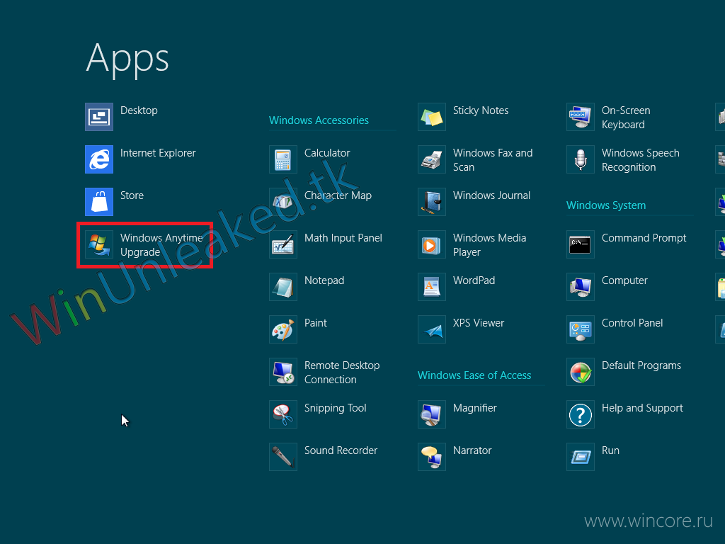Click the Windows Fax and Scan label
Viewport: 725px width, 544px height.
pyautogui.click(x=493, y=160)
